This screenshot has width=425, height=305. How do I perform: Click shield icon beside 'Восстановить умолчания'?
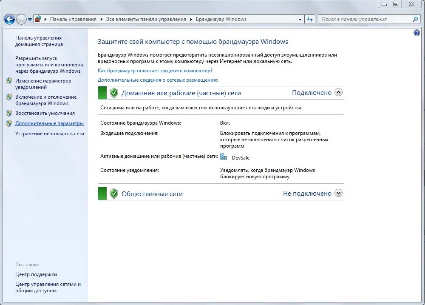[x=9, y=113]
